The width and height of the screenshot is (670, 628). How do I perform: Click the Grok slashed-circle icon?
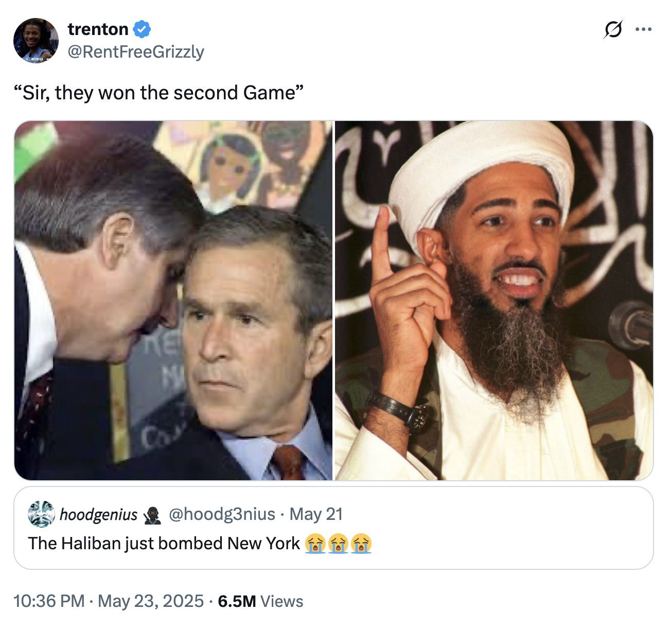tap(613, 29)
